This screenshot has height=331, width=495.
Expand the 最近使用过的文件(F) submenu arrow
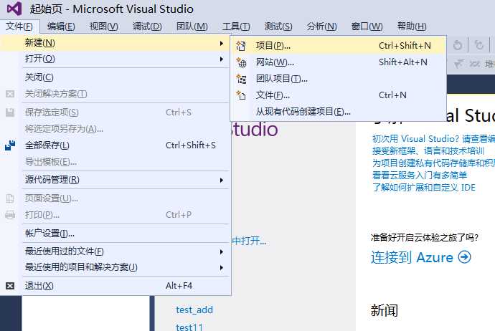coord(222,251)
